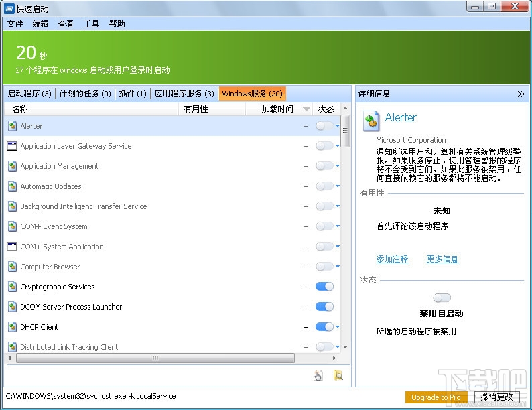The image size is (532, 410).
Task: Open the 帮助 menu
Action: (x=117, y=23)
